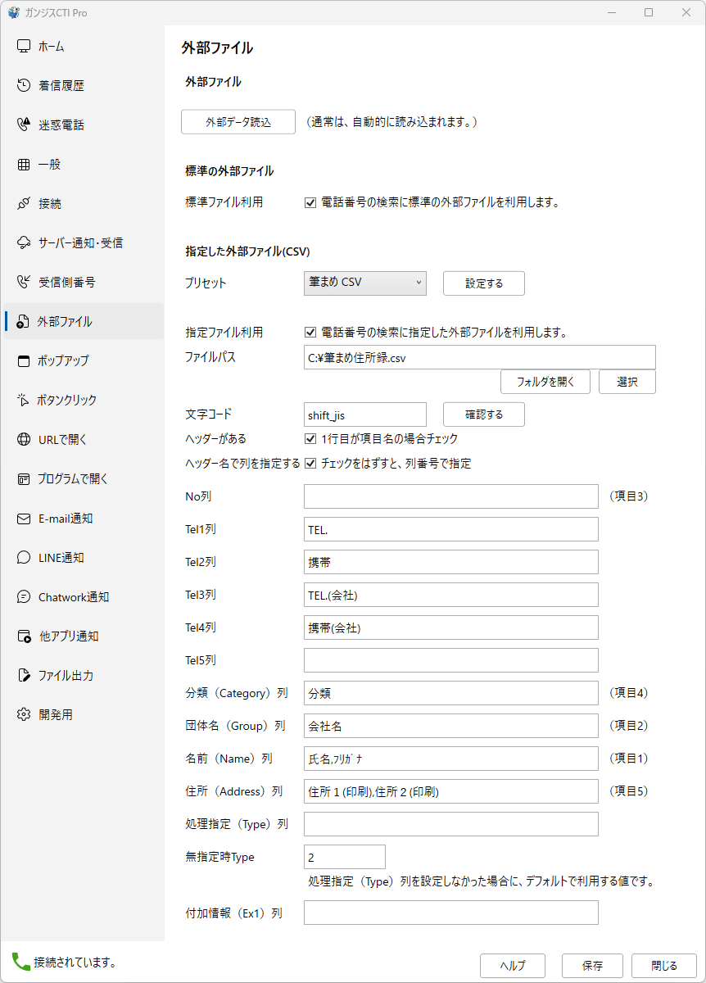Click the 開発用 gear icon

click(24, 715)
